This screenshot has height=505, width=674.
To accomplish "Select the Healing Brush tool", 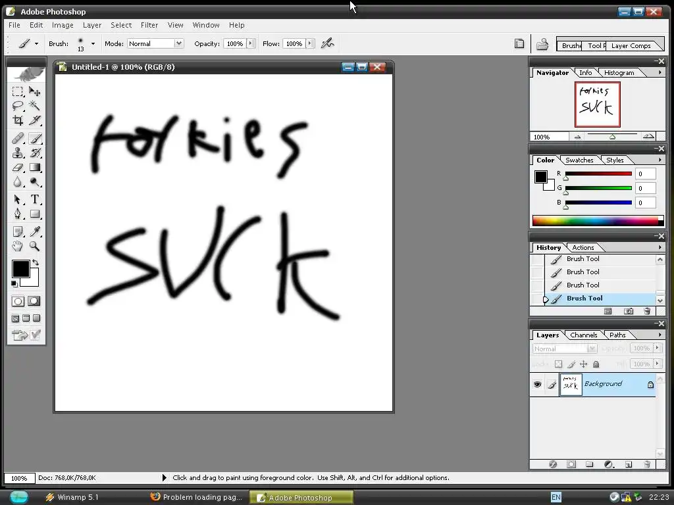I will [18, 139].
